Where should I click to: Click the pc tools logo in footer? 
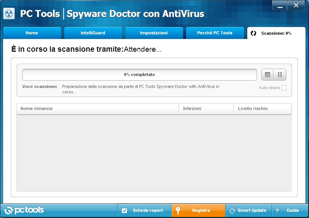(24, 210)
